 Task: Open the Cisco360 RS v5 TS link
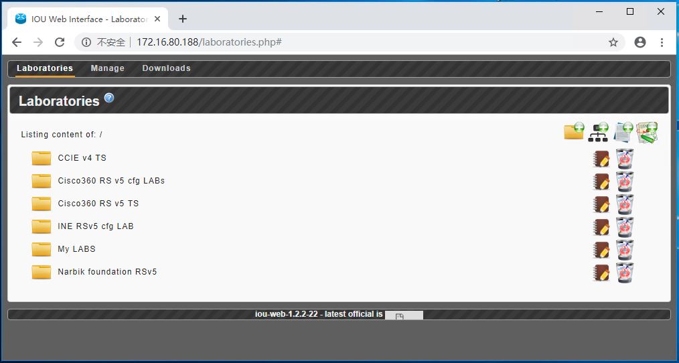pyautogui.click(x=98, y=204)
